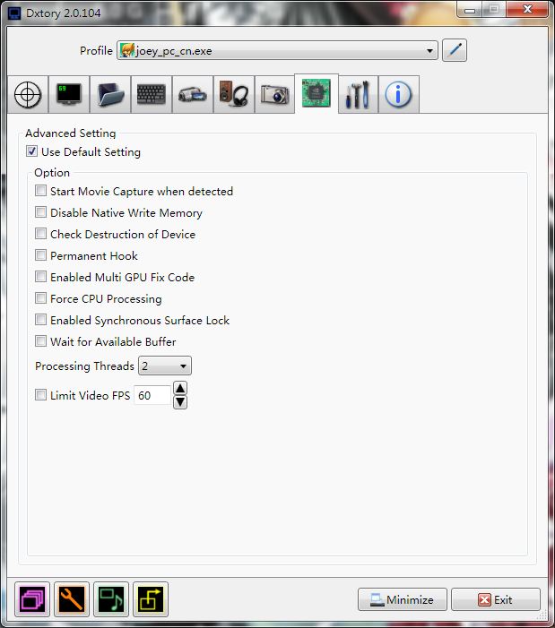
Task: Click the orange wrench icon button
Action: tap(72, 599)
